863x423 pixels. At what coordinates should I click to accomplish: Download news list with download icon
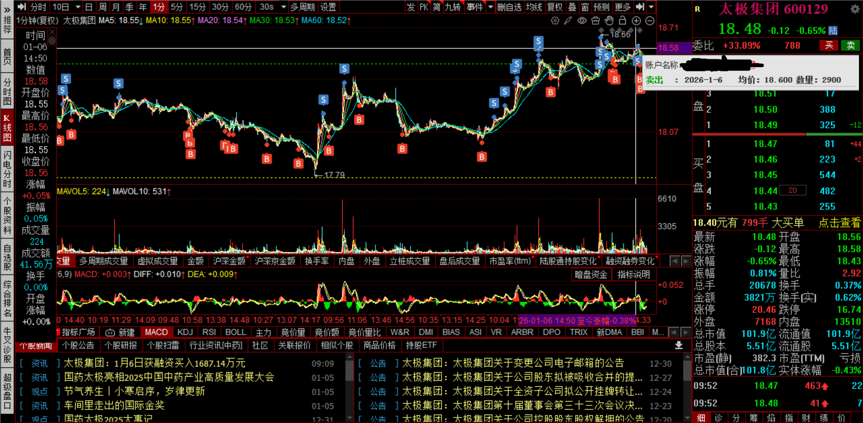click(x=679, y=345)
